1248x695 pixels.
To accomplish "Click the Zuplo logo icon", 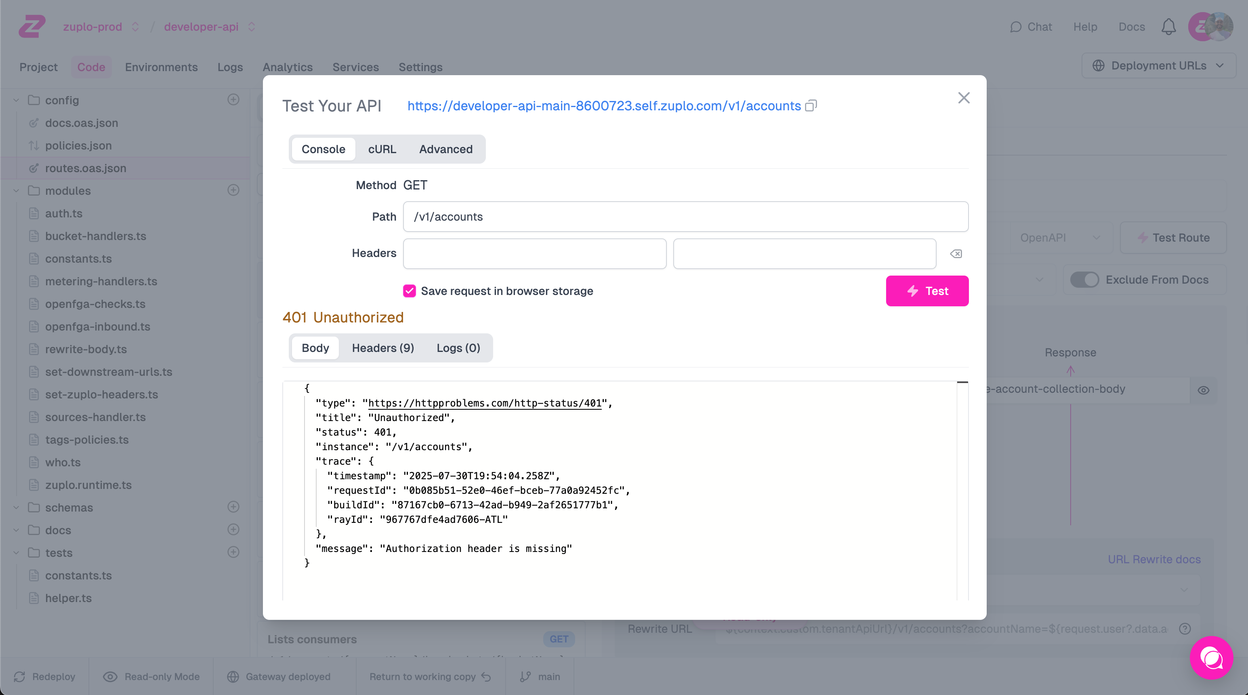I will pyautogui.click(x=32, y=26).
